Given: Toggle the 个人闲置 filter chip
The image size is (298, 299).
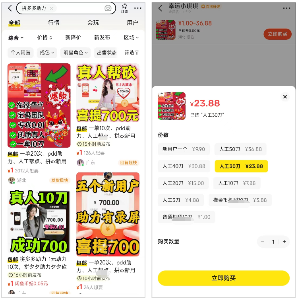Looking at the screenshot, I should click(21, 53).
